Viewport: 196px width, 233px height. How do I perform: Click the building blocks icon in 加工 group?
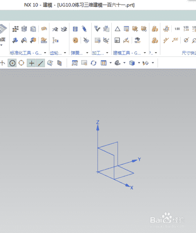(106, 29)
